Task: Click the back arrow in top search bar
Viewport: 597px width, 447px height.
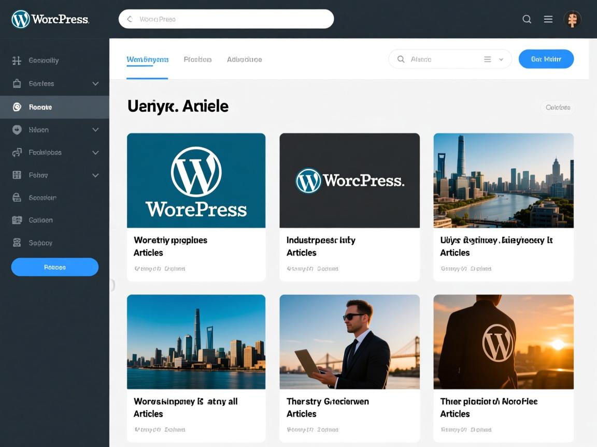Action: click(130, 19)
